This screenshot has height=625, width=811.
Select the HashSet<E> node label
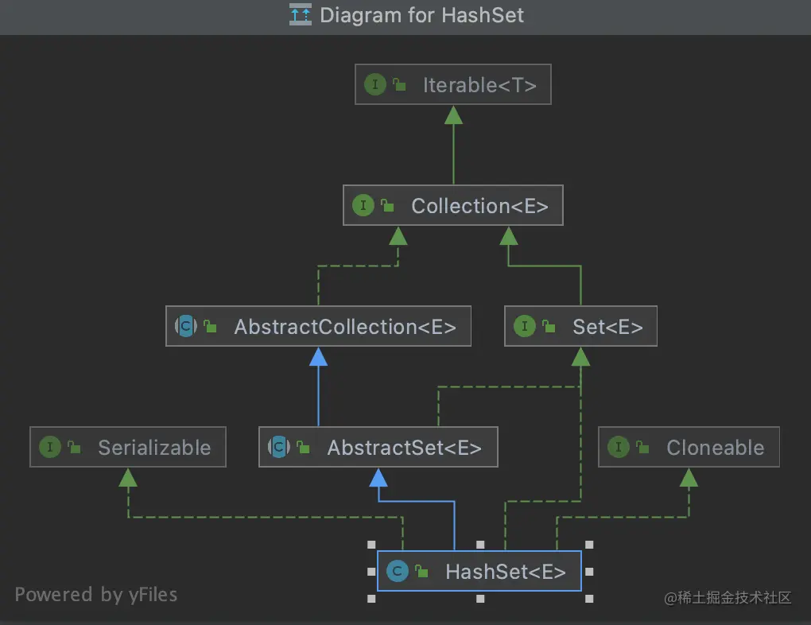point(505,571)
